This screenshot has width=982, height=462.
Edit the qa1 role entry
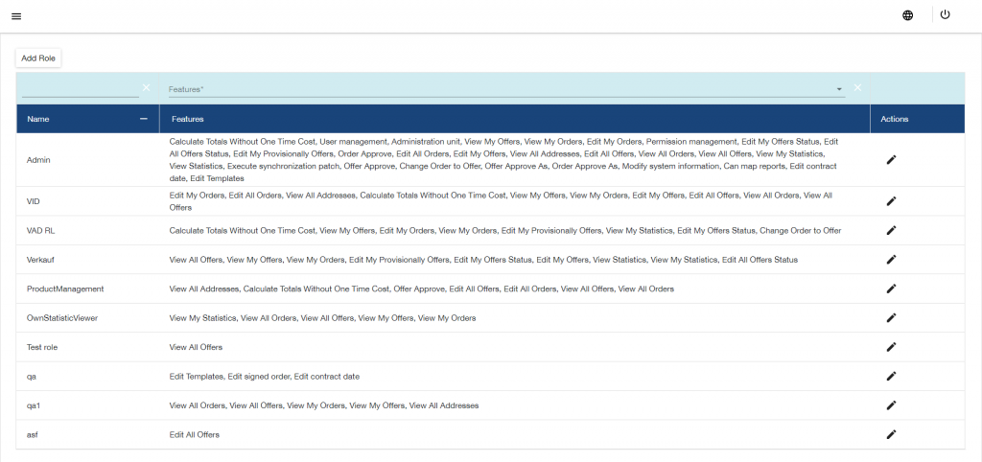(x=891, y=405)
